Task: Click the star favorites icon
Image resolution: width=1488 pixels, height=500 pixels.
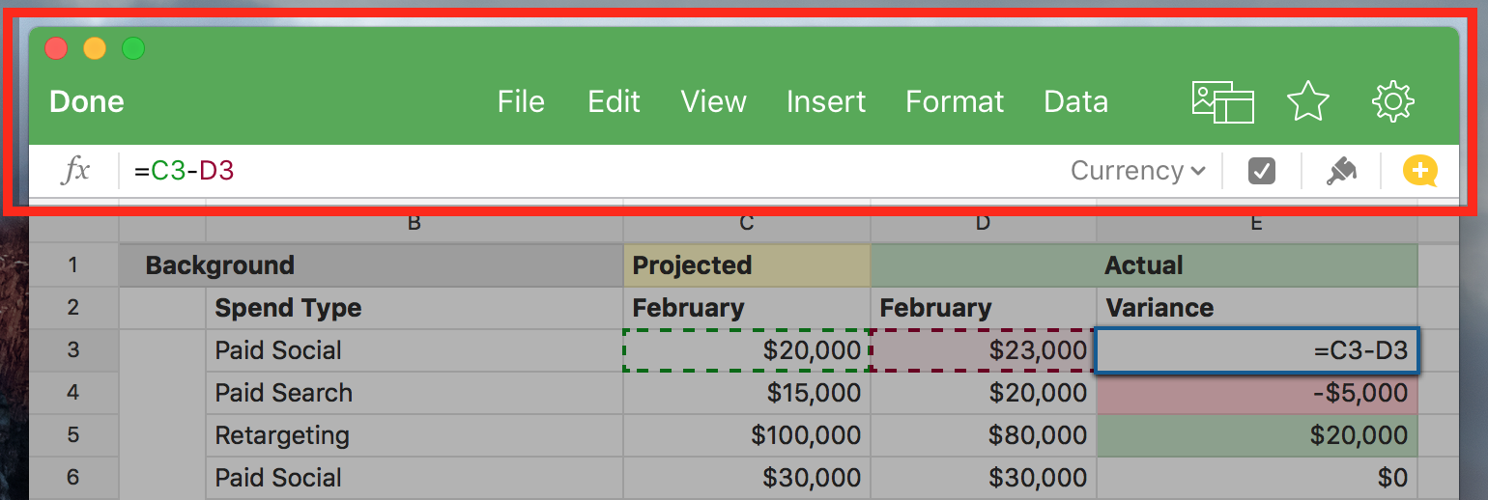Action: pyautogui.click(x=1307, y=101)
